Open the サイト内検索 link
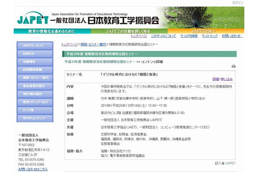This screenshot has width=258, height=172. click(189, 36)
